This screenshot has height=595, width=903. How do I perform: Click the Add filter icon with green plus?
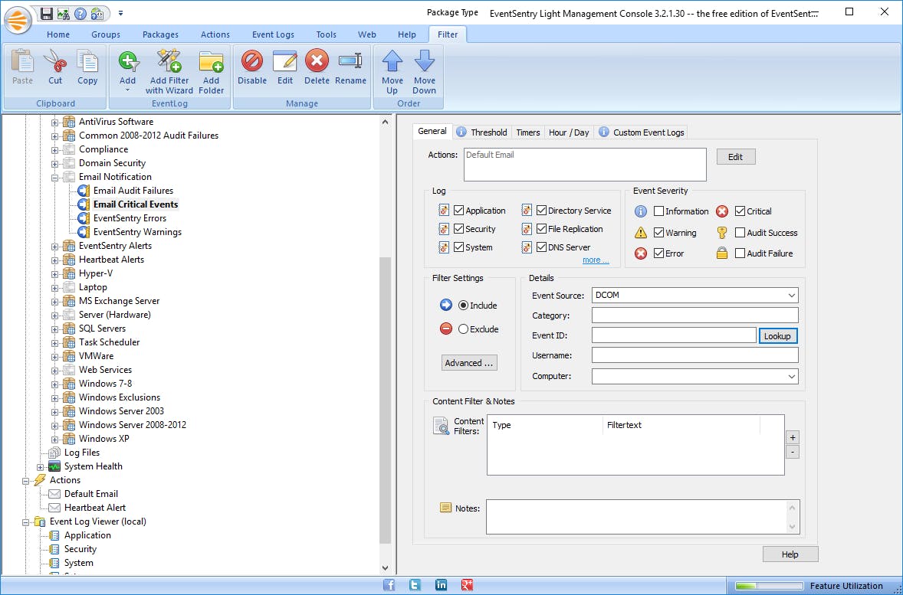128,61
